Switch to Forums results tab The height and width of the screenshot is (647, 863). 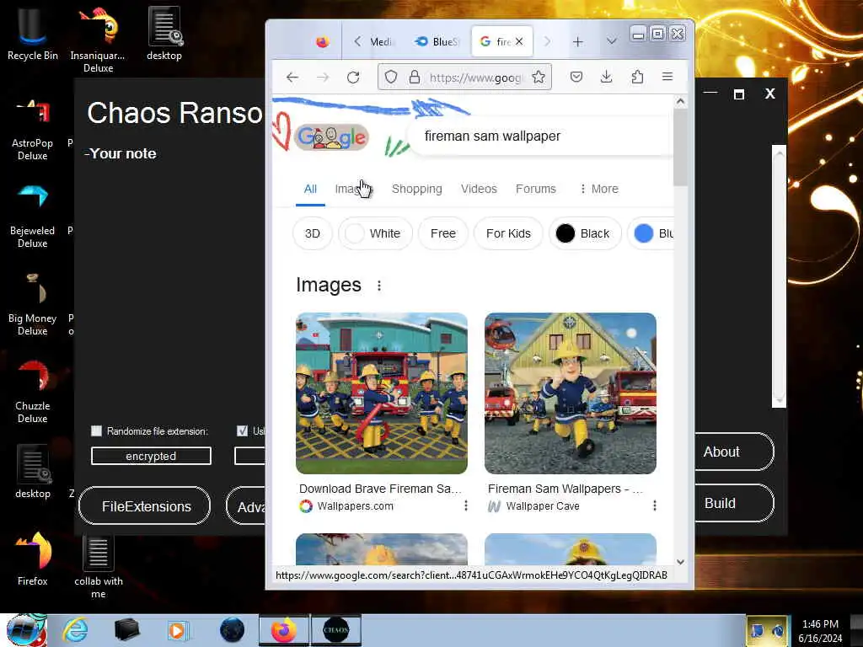tap(535, 190)
